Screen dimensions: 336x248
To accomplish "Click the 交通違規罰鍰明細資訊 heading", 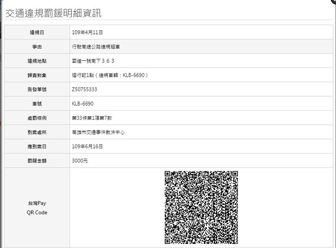I will pos(53,13).
